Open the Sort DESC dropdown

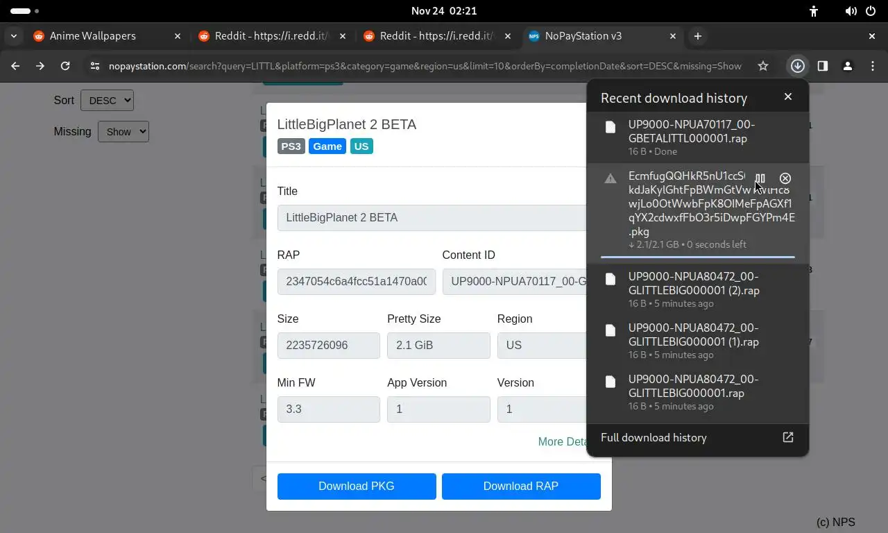point(107,100)
